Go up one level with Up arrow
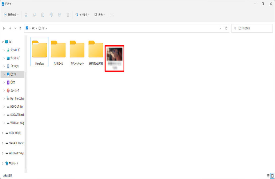 (20, 28)
